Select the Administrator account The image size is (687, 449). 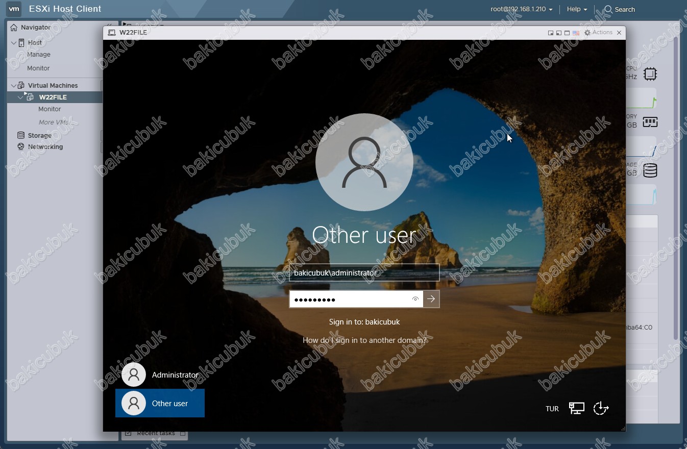(x=160, y=375)
